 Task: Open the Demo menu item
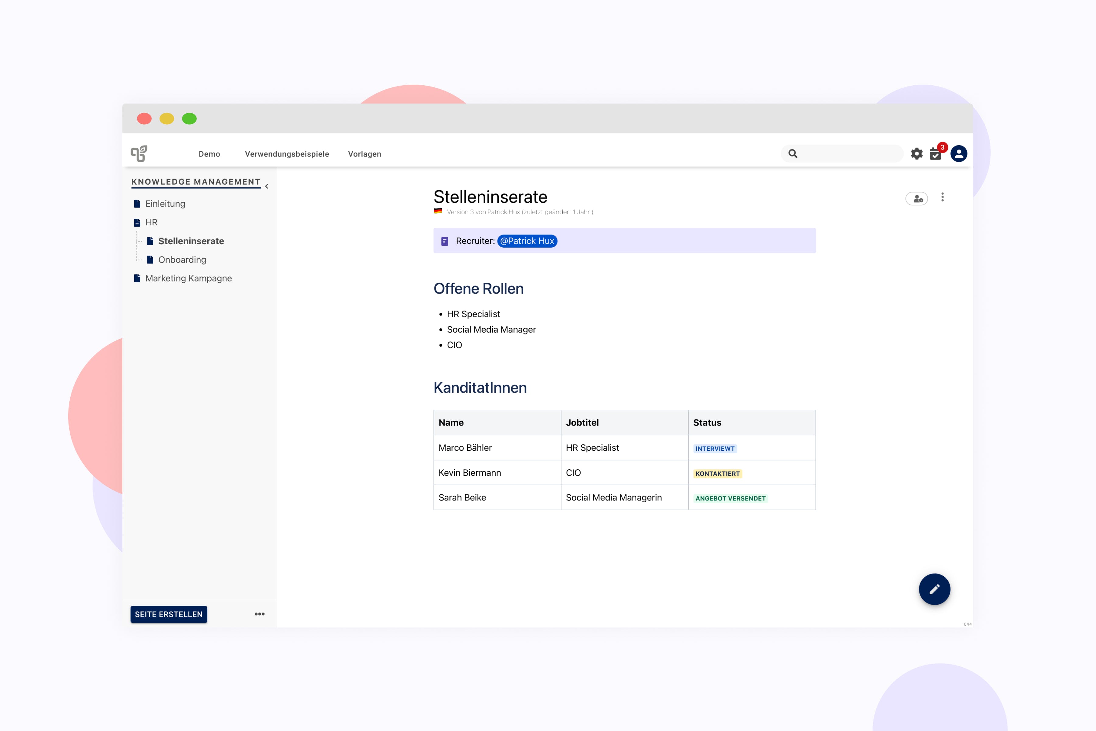point(209,154)
